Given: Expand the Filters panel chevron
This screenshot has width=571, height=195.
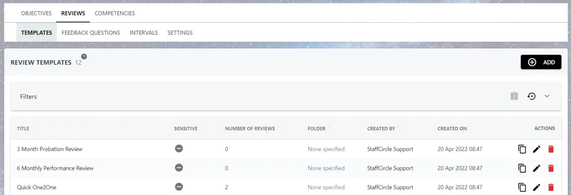Looking at the screenshot, I should click(x=547, y=96).
